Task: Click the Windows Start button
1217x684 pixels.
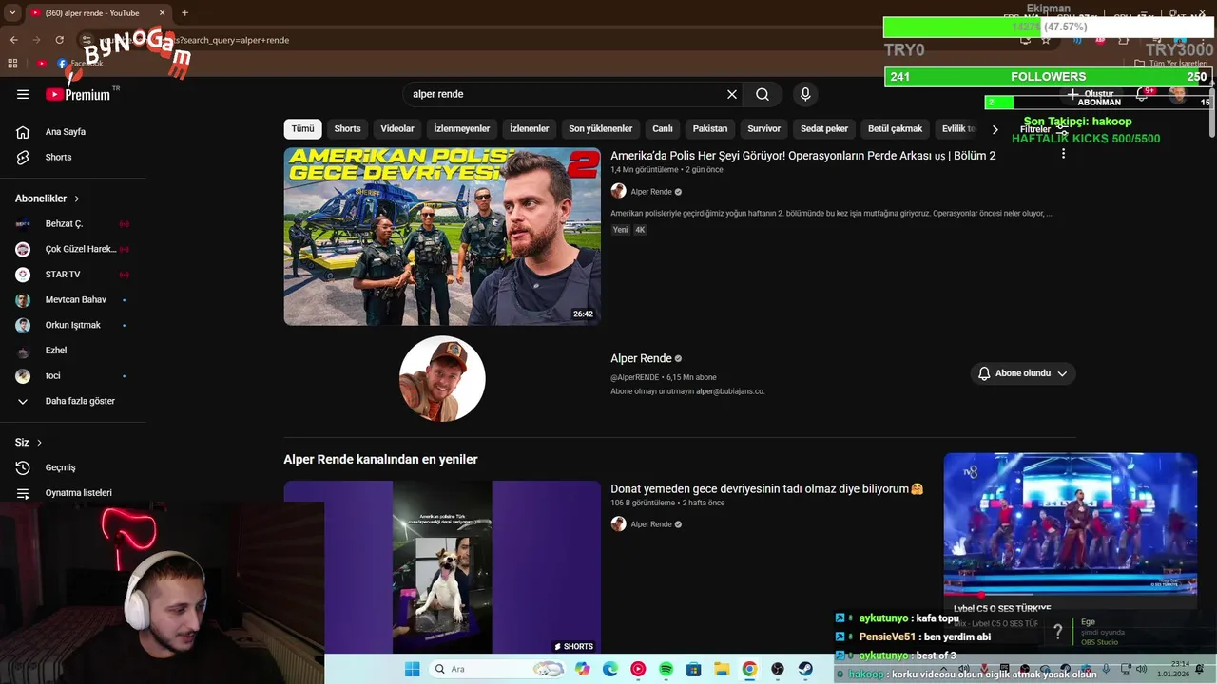Action: (412, 669)
